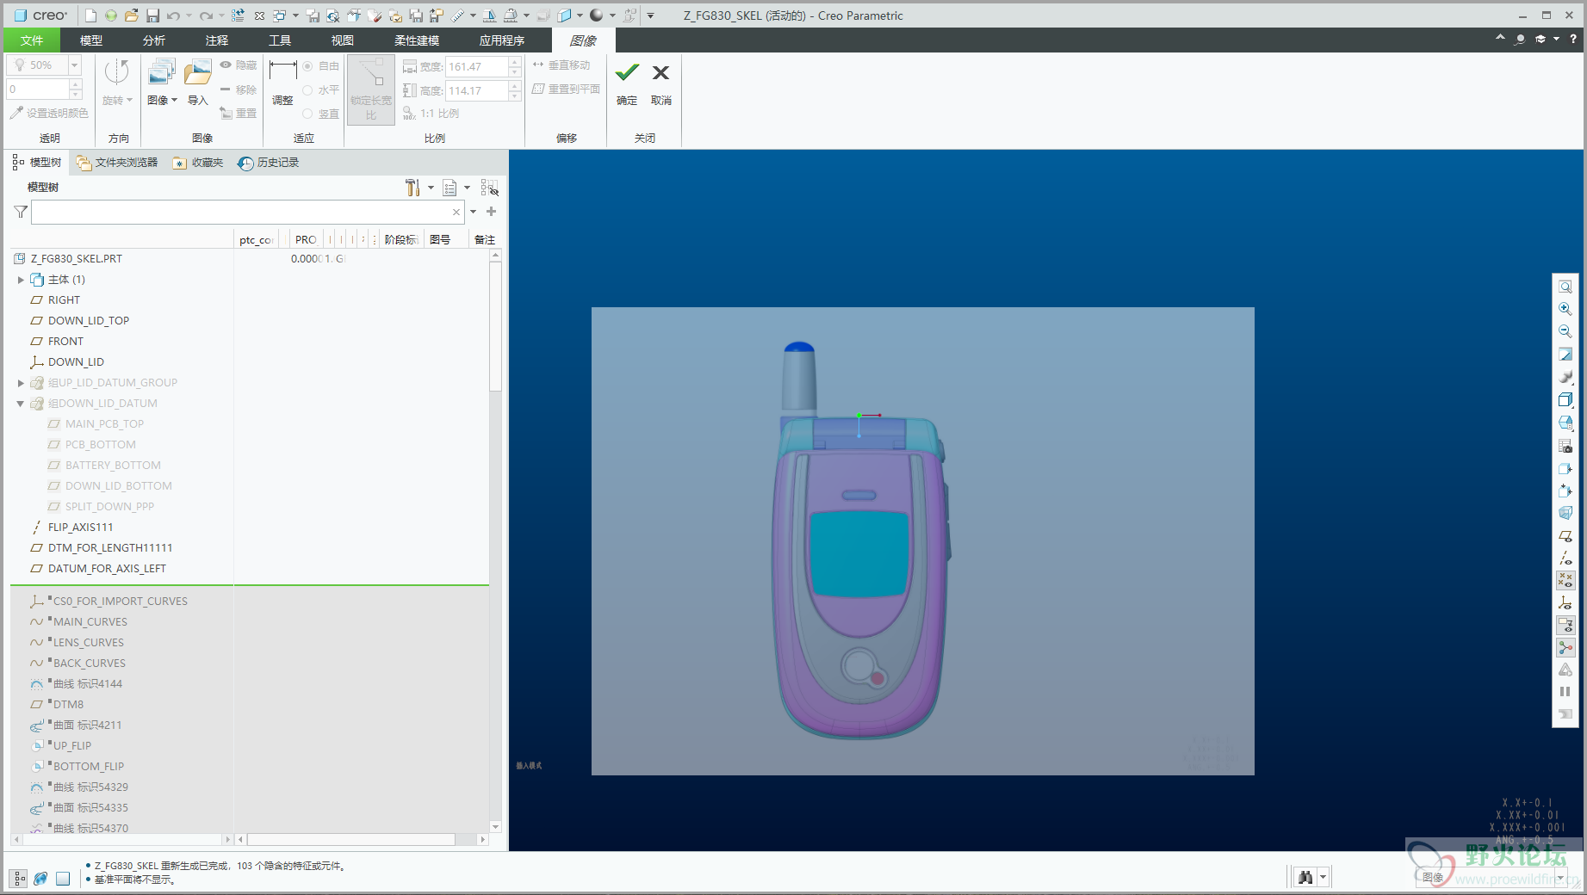Confirm with the green checkmark 确定
This screenshot has width=1587, height=895.
pyautogui.click(x=627, y=72)
